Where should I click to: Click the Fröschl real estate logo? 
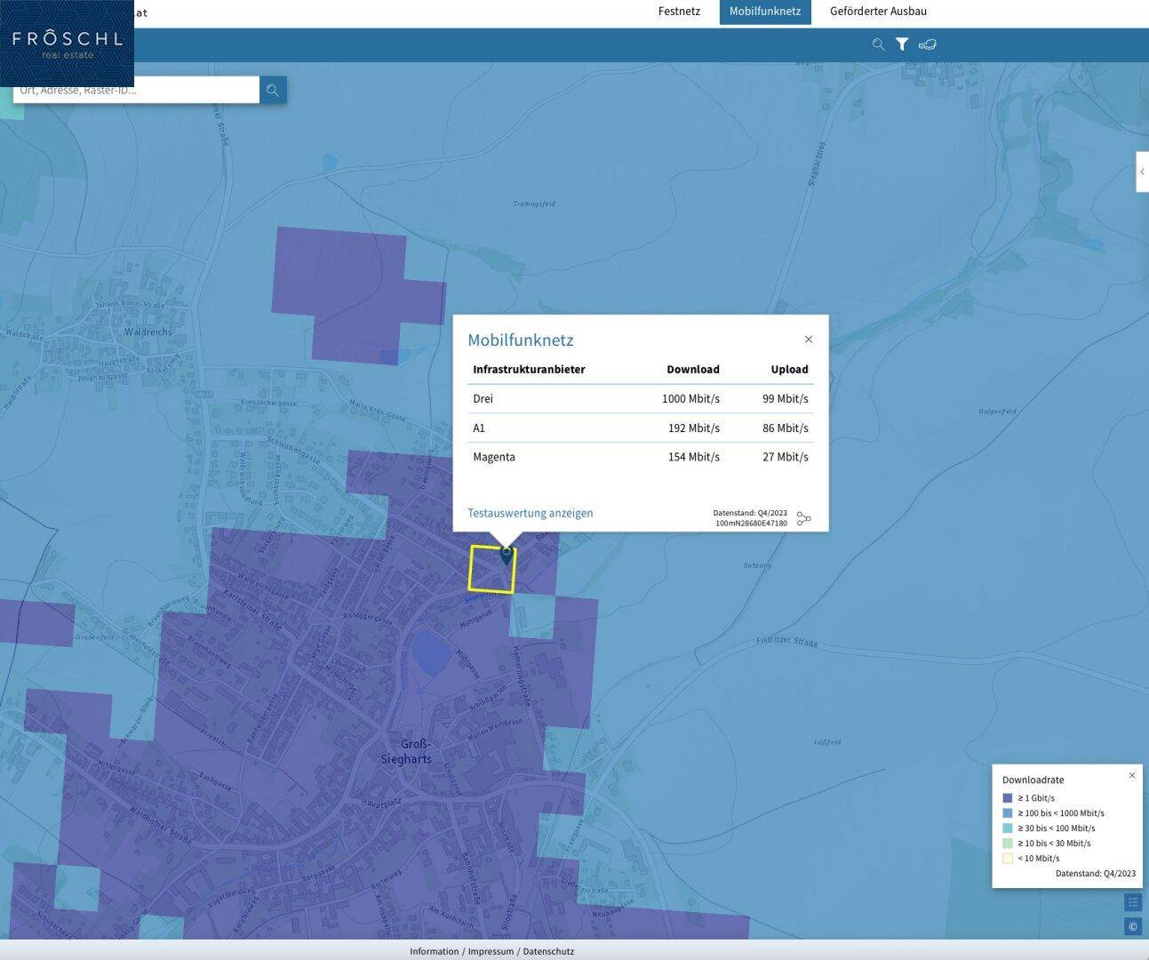pos(67,44)
